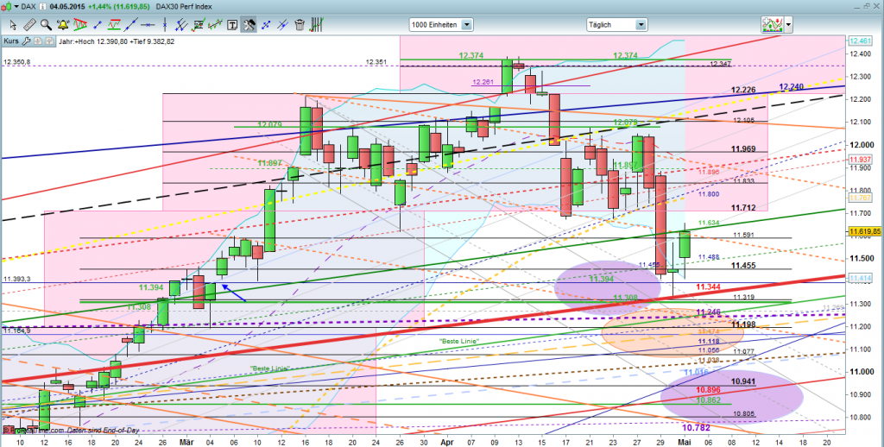Activate the text annotation T tool
This screenshot has height=447, width=884.
tap(231, 25)
